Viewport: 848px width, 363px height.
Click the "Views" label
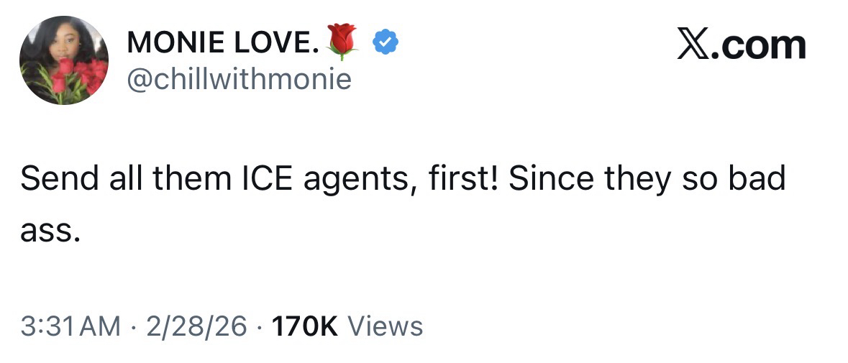pyautogui.click(x=386, y=326)
